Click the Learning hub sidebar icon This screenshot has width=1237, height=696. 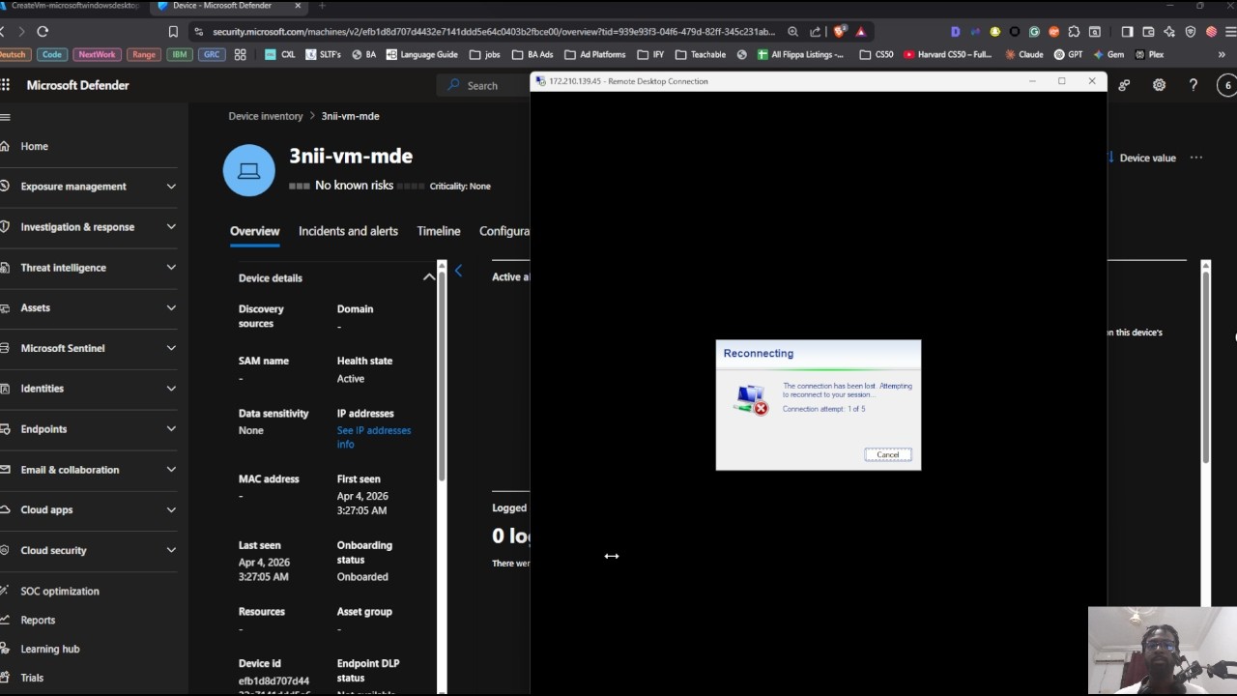pyautogui.click(x=4, y=649)
